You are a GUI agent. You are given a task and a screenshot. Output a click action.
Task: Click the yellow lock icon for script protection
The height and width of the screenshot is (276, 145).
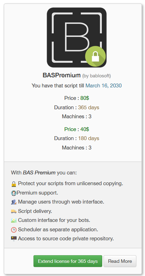tap(14, 184)
